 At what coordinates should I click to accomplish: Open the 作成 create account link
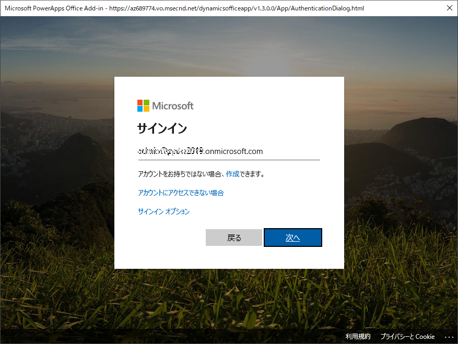[x=232, y=174]
